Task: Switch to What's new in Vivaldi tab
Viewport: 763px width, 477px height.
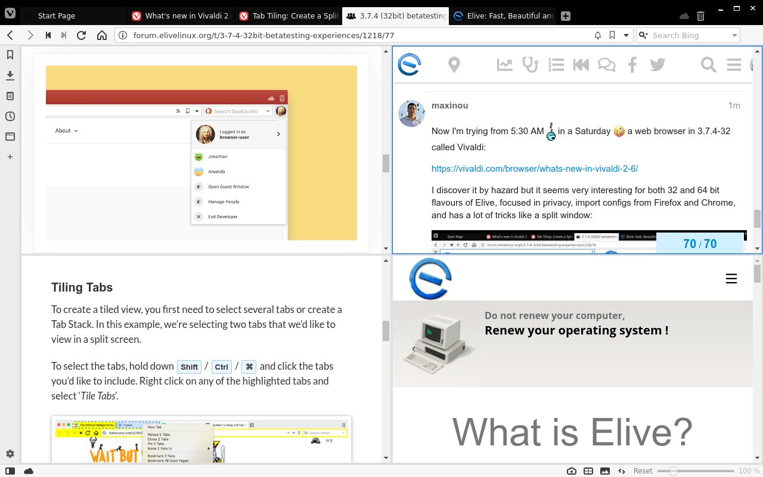Action: pyautogui.click(x=180, y=16)
